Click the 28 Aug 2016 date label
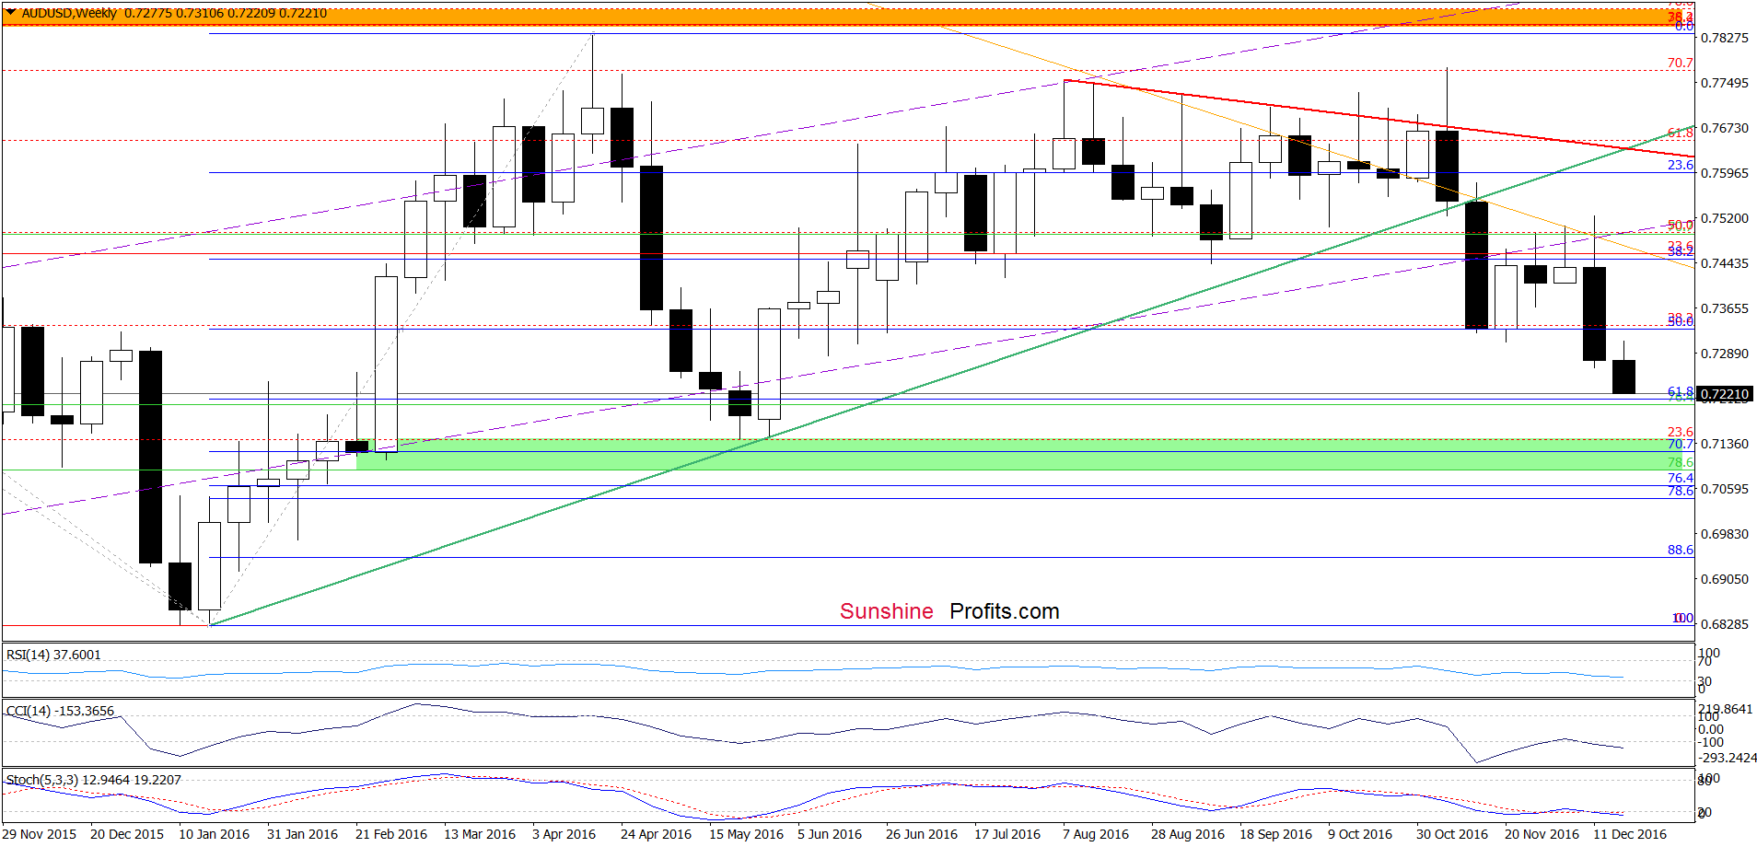Viewport: 1757px width, 847px height. (x=1187, y=834)
